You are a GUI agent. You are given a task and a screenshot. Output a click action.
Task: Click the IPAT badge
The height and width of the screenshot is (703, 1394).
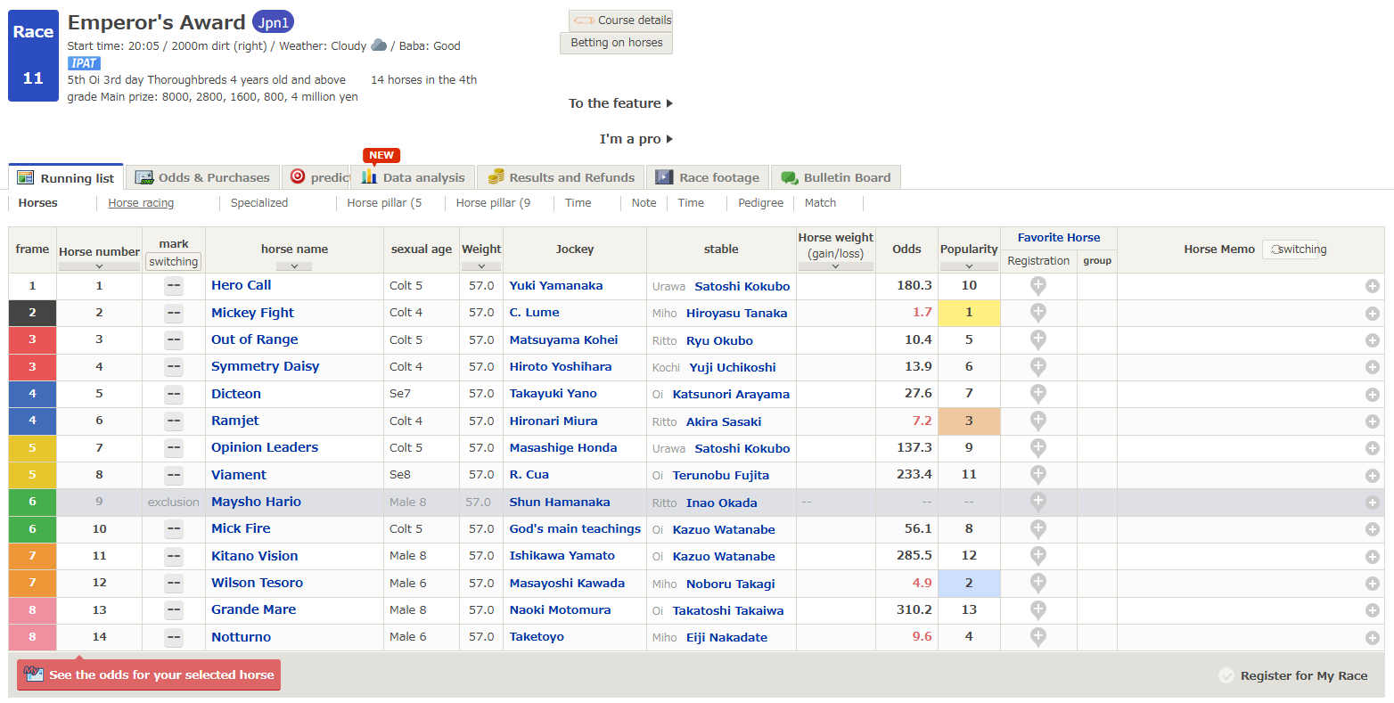pyautogui.click(x=84, y=63)
